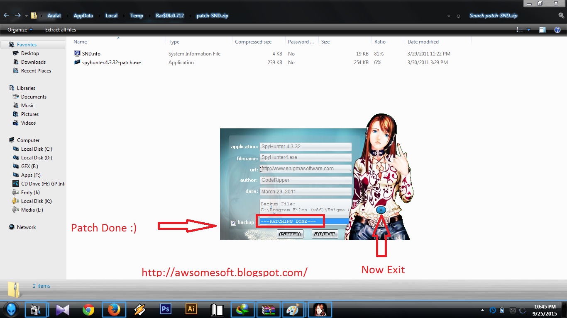Select spyhunter.4.3.32-patch.exe file
This screenshot has height=318, width=567.
pos(111,63)
